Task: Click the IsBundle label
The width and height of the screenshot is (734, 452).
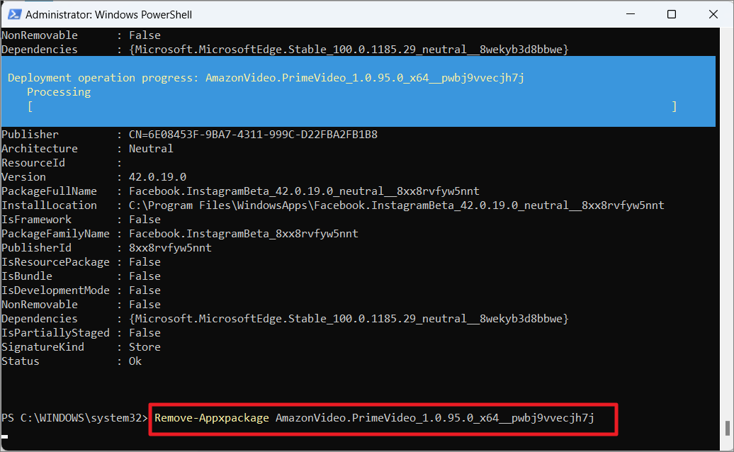Action: click(x=27, y=276)
